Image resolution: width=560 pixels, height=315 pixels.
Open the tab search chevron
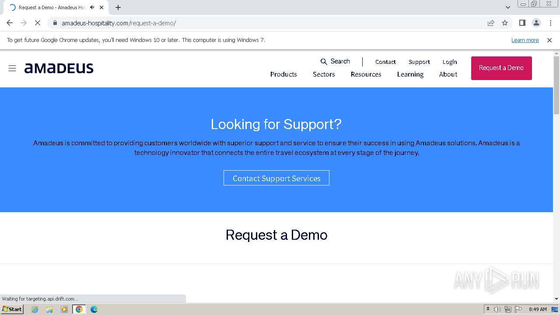coord(507,7)
